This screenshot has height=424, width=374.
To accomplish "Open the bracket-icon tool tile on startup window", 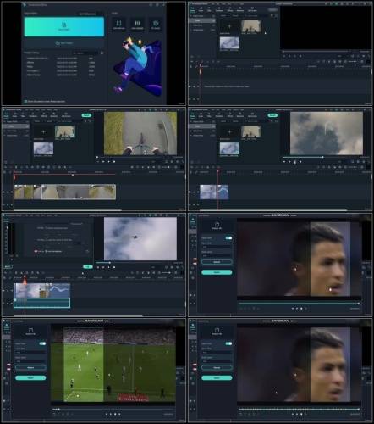I will click(118, 25).
